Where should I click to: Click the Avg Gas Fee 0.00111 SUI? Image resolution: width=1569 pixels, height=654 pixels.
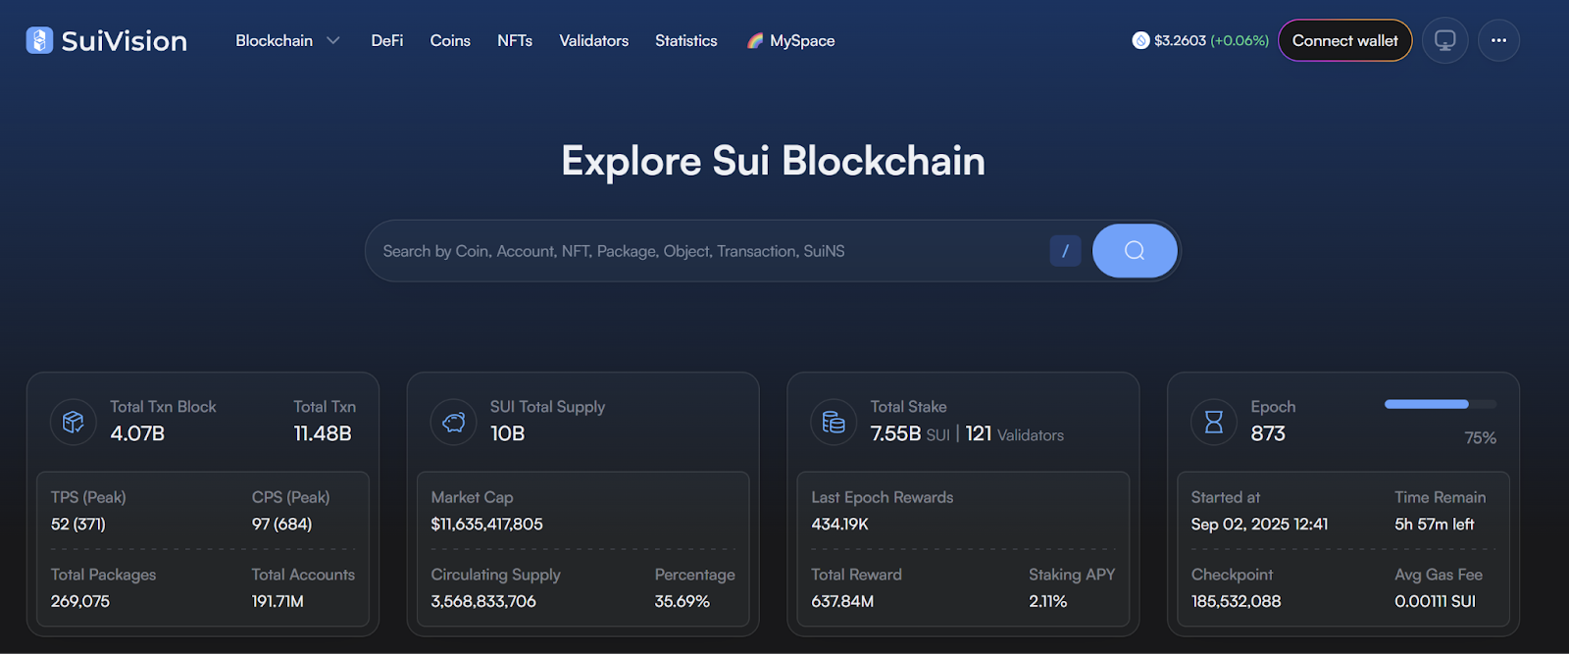tap(1435, 601)
